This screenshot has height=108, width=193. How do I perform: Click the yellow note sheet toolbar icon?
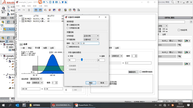tap(70, 10)
